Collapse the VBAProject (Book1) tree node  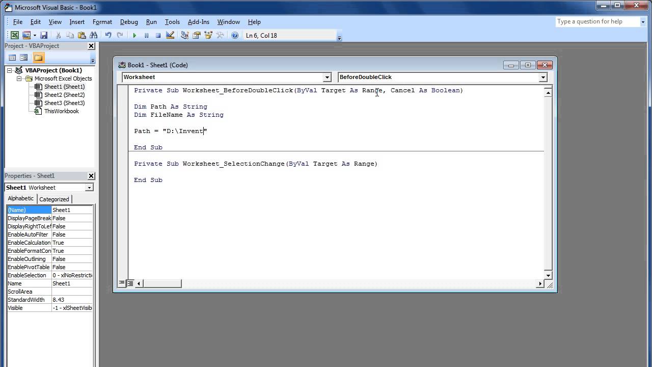(10, 70)
